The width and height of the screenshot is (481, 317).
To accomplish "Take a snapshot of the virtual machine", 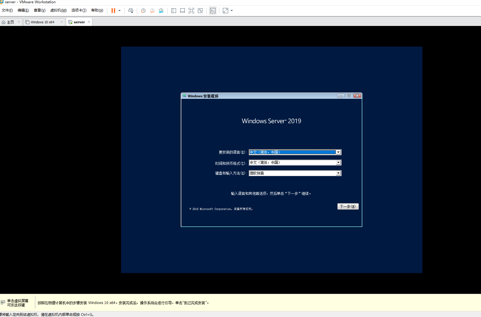I will click(143, 11).
